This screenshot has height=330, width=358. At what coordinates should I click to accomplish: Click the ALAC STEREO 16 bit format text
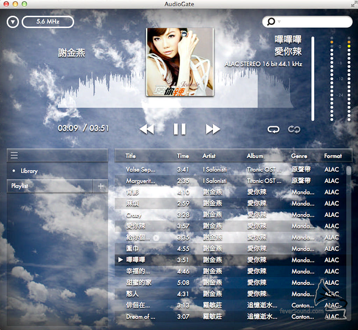[263, 64]
